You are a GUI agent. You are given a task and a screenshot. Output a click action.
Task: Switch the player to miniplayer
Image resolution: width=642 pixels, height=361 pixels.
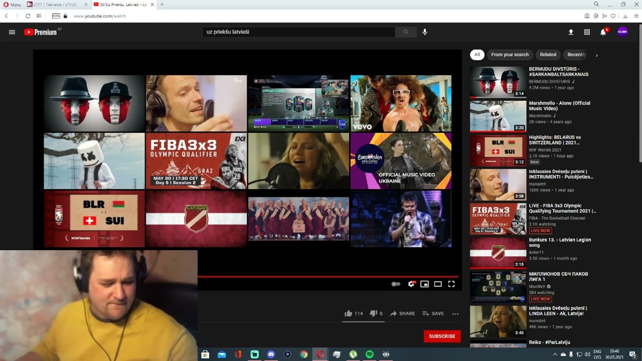(424, 284)
